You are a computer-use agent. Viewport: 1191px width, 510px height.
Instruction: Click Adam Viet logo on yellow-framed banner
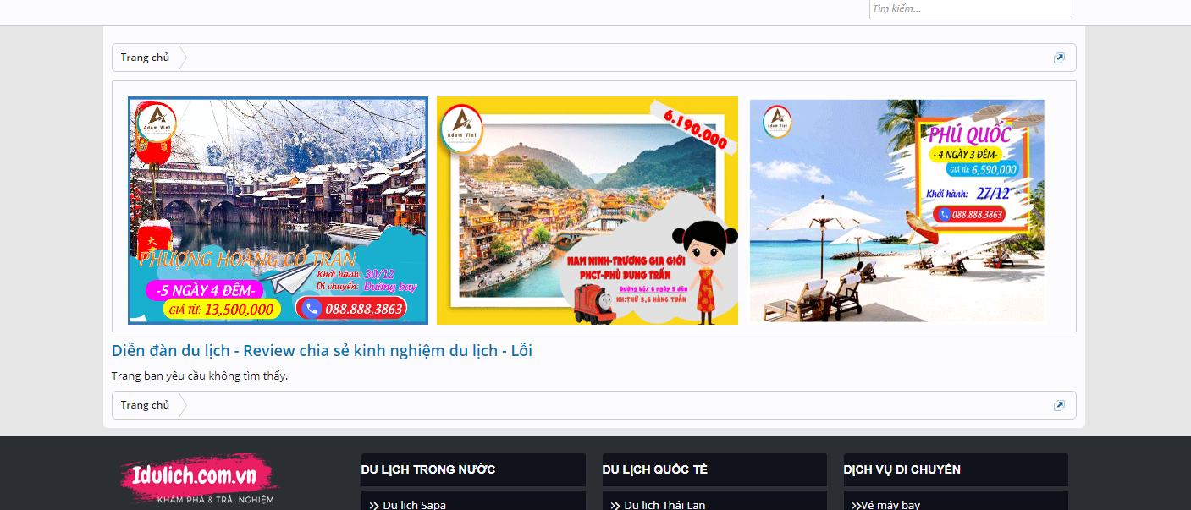tap(461, 129)
